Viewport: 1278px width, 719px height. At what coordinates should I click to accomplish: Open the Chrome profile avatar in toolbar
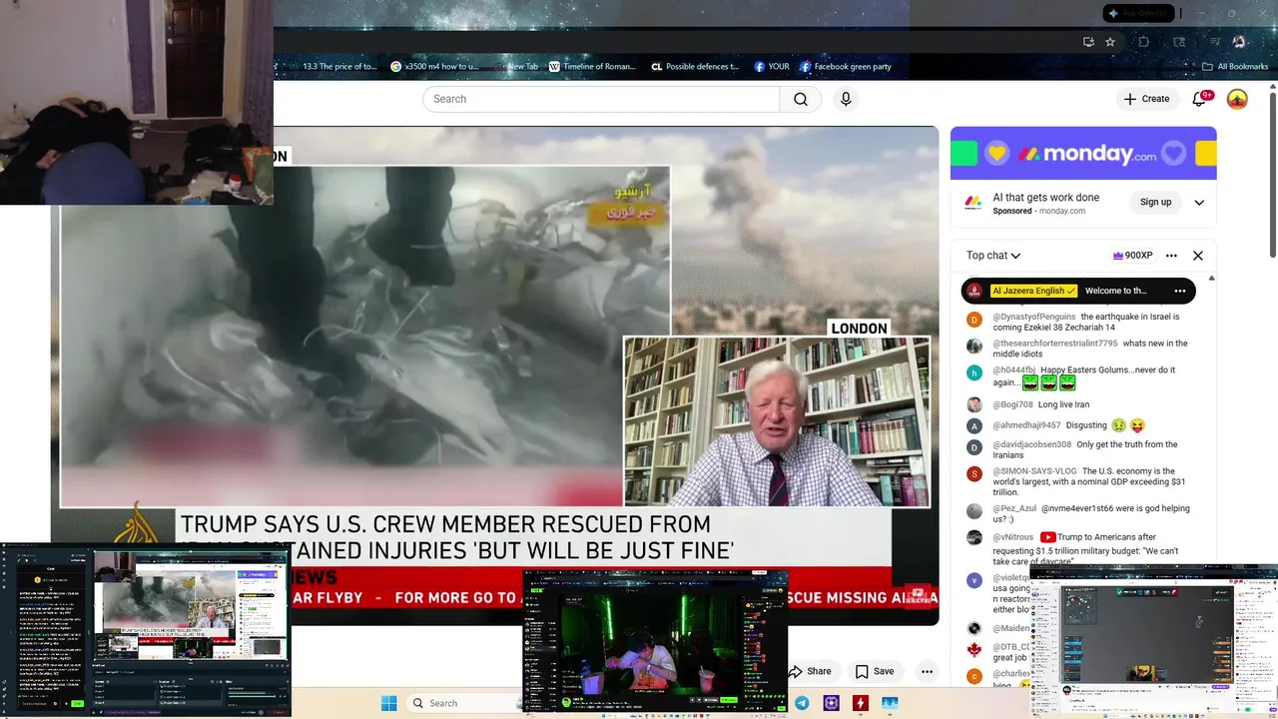point(1239,42)
